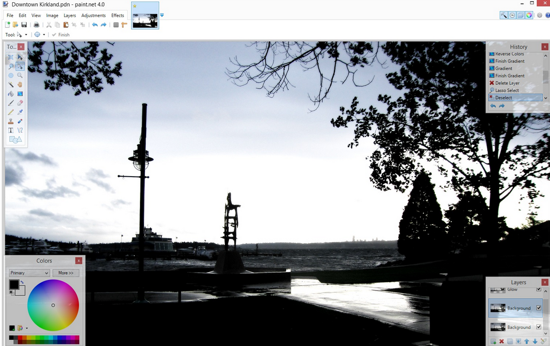The height and width of the screenshot is (346, 550).
Task: Open the View menu
Action: pyautogui.click(x=36, y=16)
